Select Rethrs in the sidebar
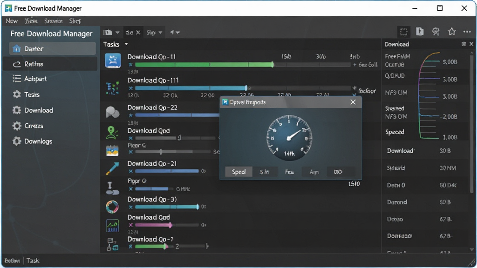The height and width of the screenshot is (268, 477). [50, 64]
